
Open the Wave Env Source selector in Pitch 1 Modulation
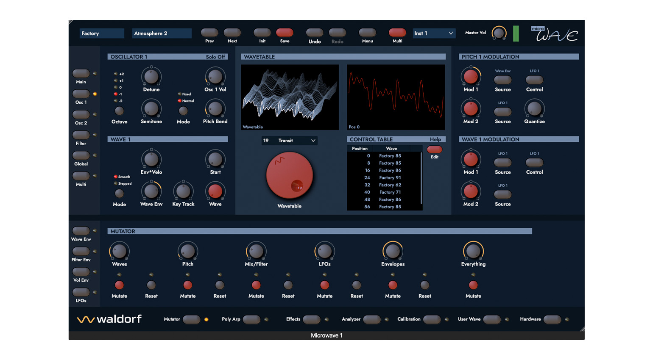coord(502,80)
